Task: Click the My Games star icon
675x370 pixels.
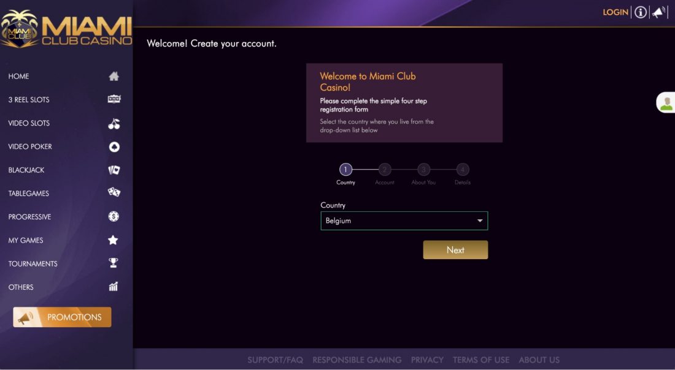Action: click(x=113, y=240)
